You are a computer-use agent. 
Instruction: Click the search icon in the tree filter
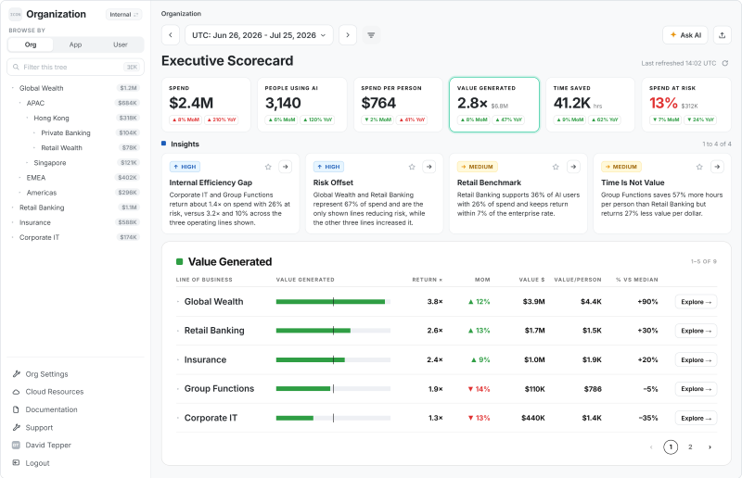[x=16, y=67]
